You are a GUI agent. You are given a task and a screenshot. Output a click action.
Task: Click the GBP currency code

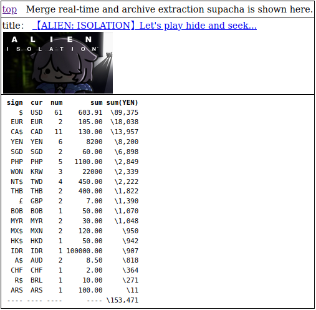(37, 201)
